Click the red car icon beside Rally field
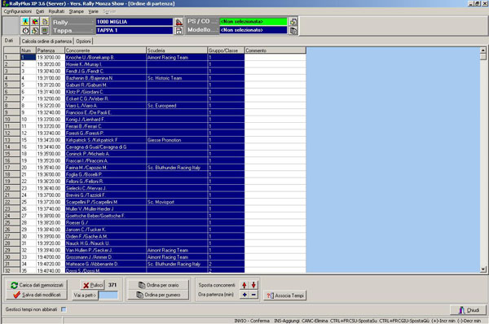This screenshot has width=489, height=324. pos(178,22)
